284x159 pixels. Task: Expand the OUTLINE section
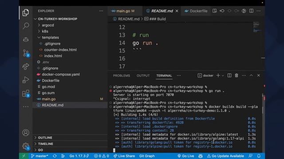[x=45, y=137]
